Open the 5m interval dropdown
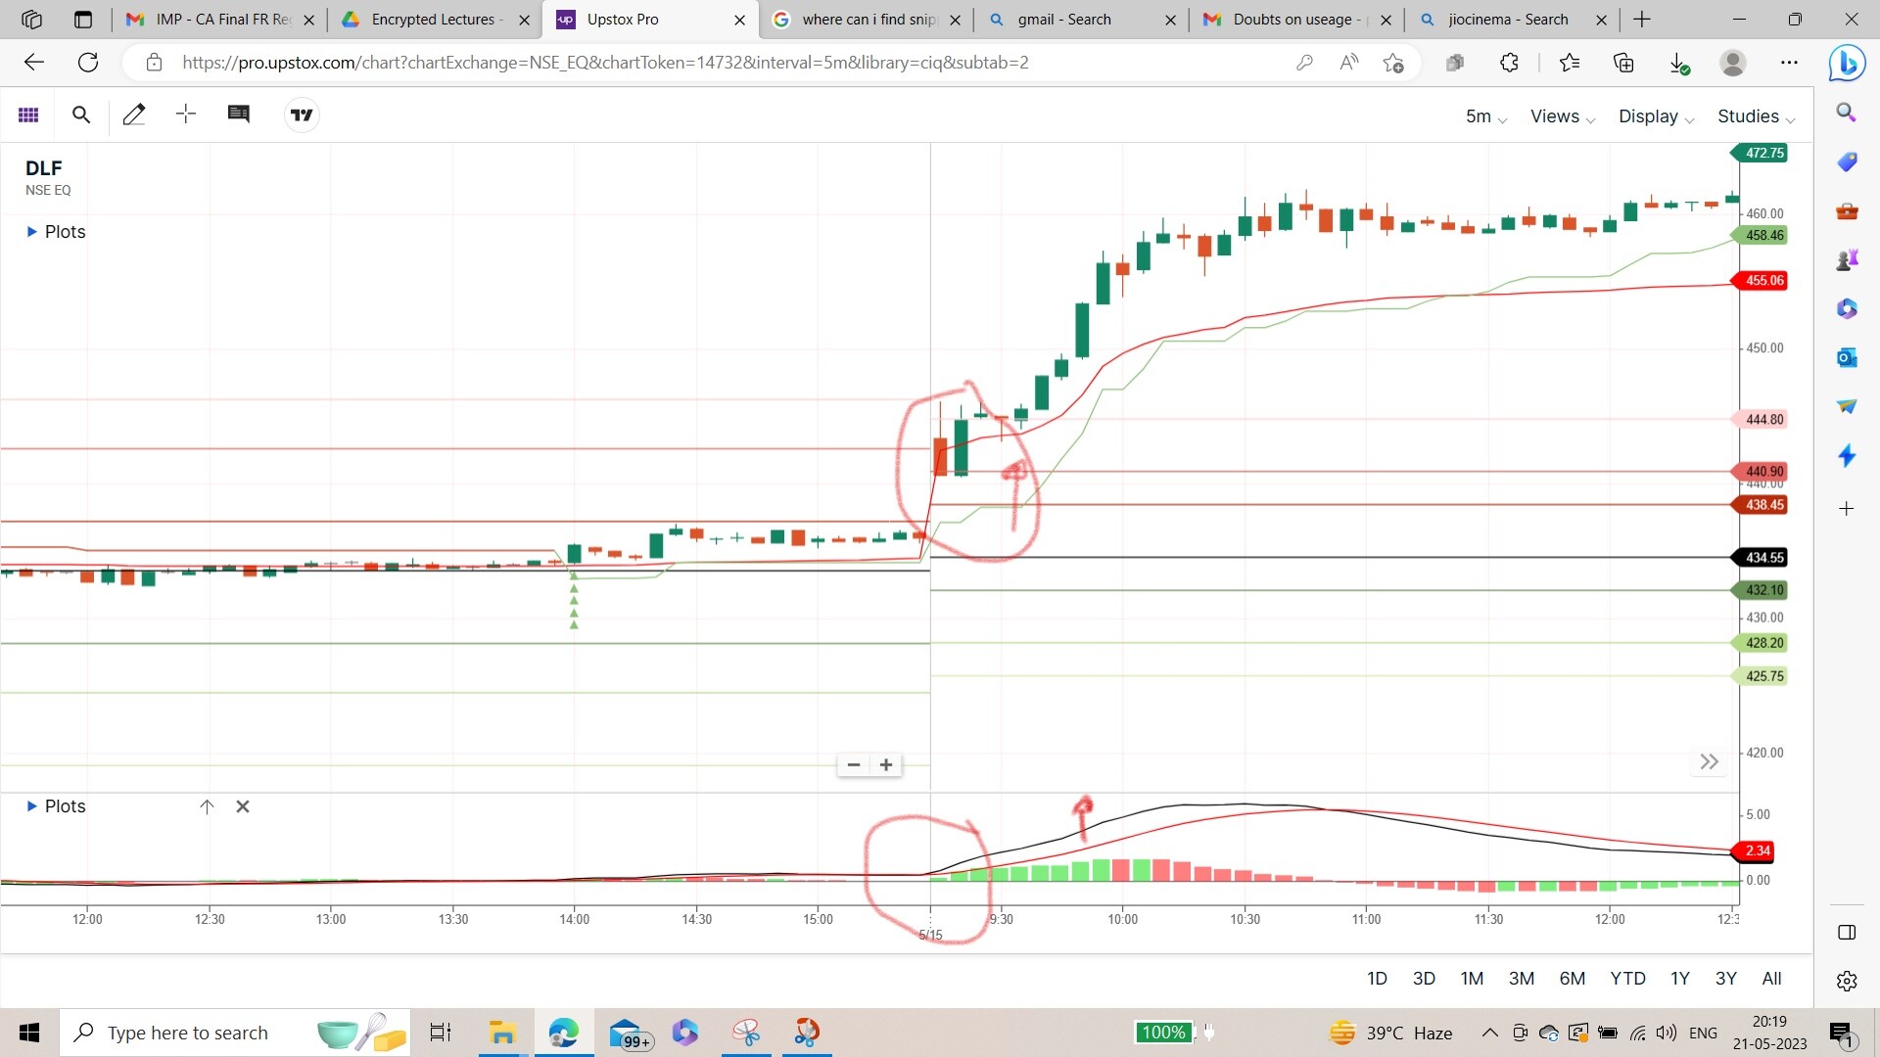 [x=1484, y=115]
